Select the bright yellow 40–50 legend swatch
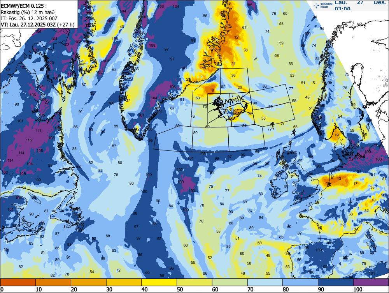The height and width of the screenshot is (293, 389). point(159,282)
